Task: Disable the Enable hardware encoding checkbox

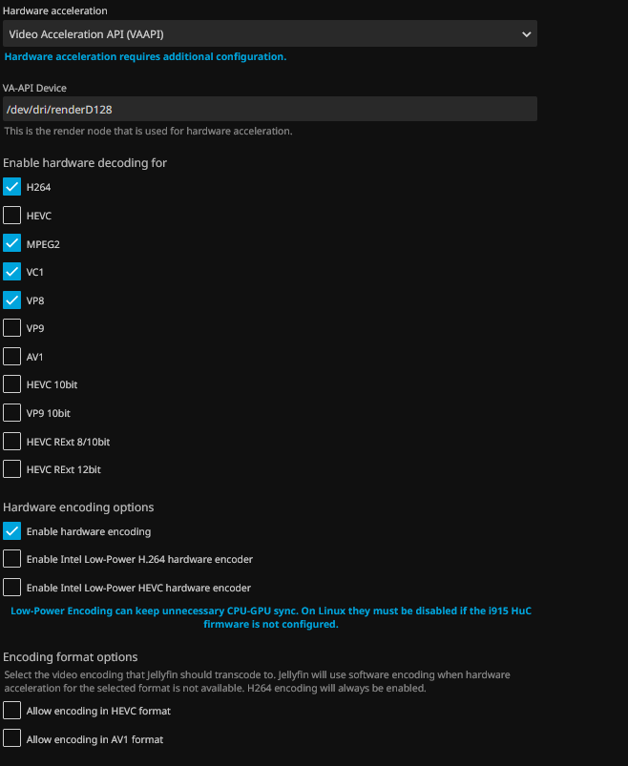Action: [12, 531]
